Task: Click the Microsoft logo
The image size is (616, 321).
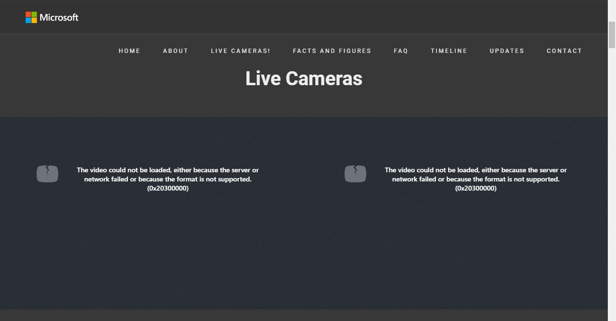Action: [52, 17]
